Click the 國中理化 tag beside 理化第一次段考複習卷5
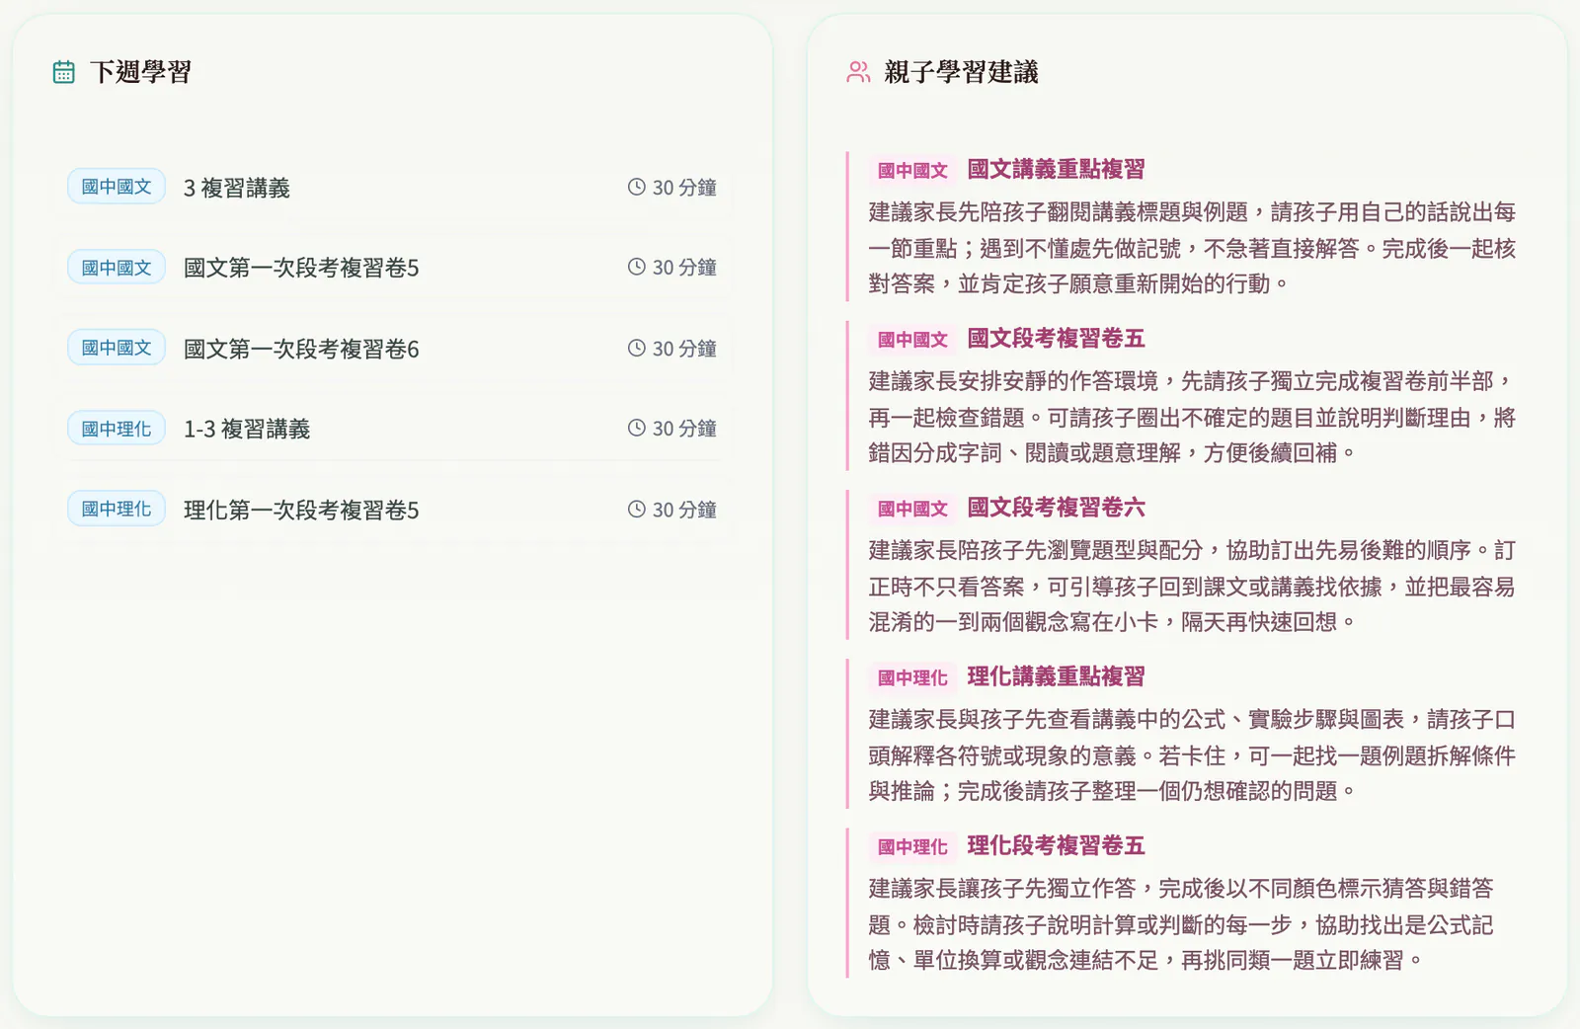This screenshot has width=1580, height=1029. click(x=117, y=509)
